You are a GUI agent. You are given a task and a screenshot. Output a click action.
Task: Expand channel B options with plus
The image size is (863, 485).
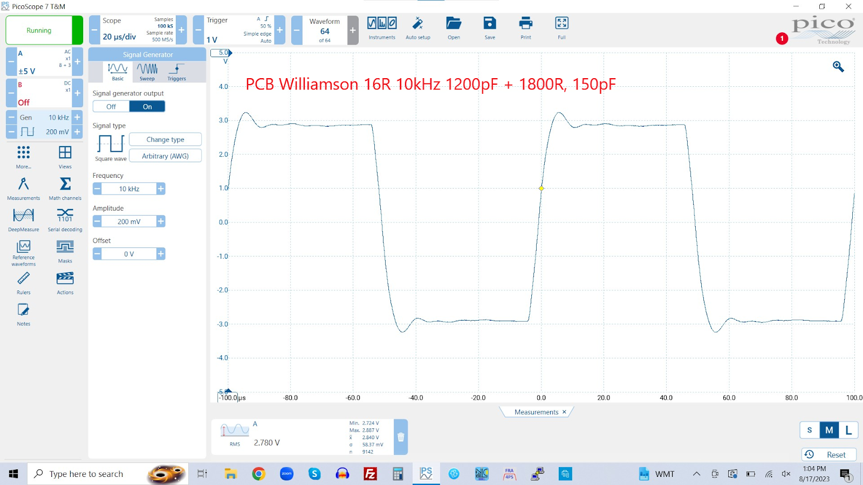coord(78,93)
